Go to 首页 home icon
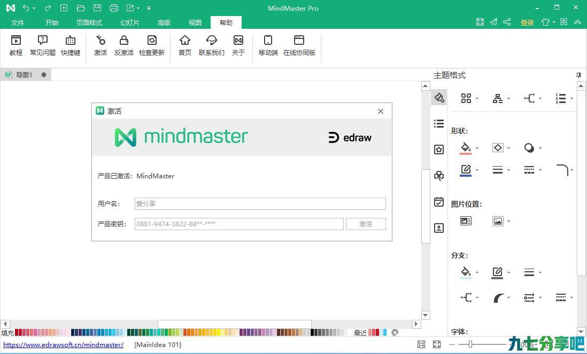The height and width of the screenshot is (354, 587). click(185, 45)
